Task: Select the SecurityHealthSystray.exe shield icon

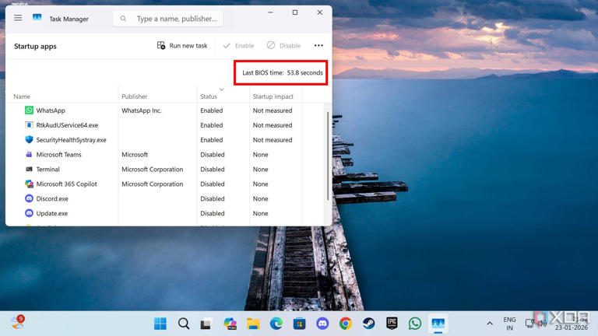Action: [x=29, y=140]
